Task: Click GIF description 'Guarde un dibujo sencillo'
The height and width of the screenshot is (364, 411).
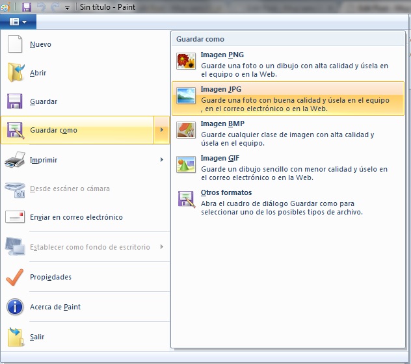Action: 294,173
